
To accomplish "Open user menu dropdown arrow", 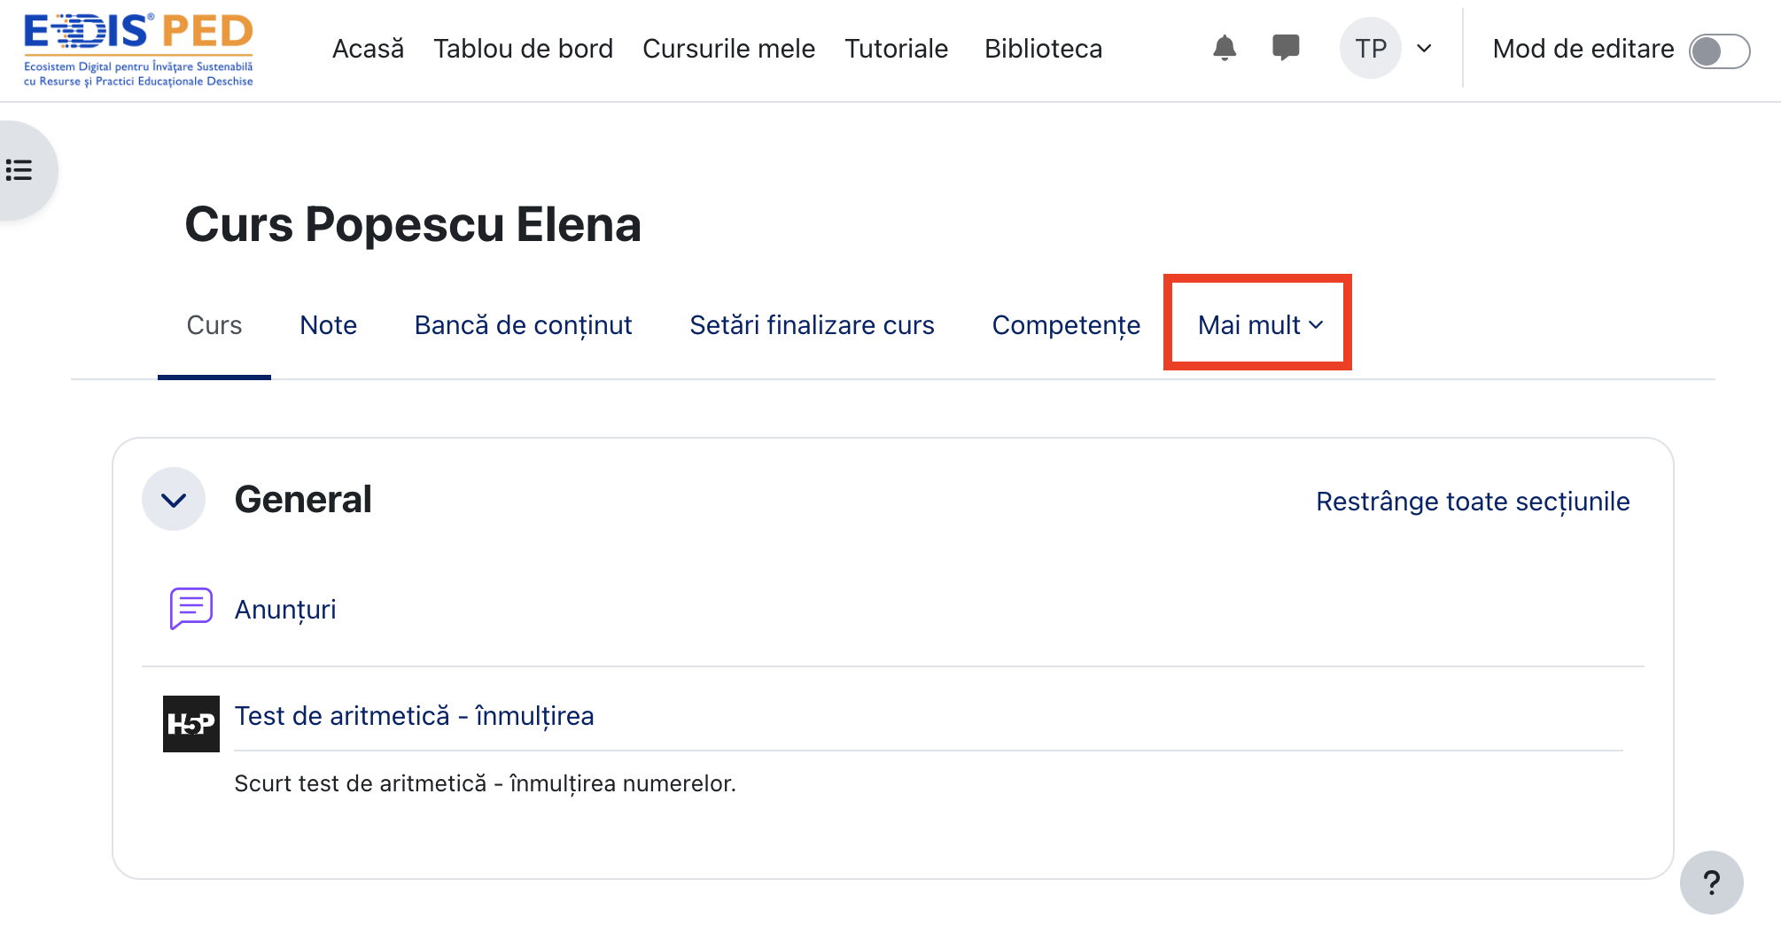I will [x=1425, y=49].
